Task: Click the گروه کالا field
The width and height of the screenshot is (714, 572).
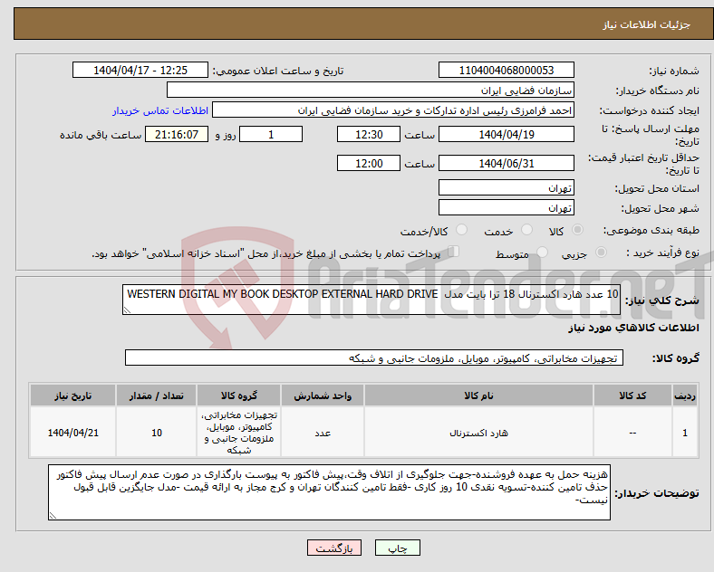Action: 374,357
